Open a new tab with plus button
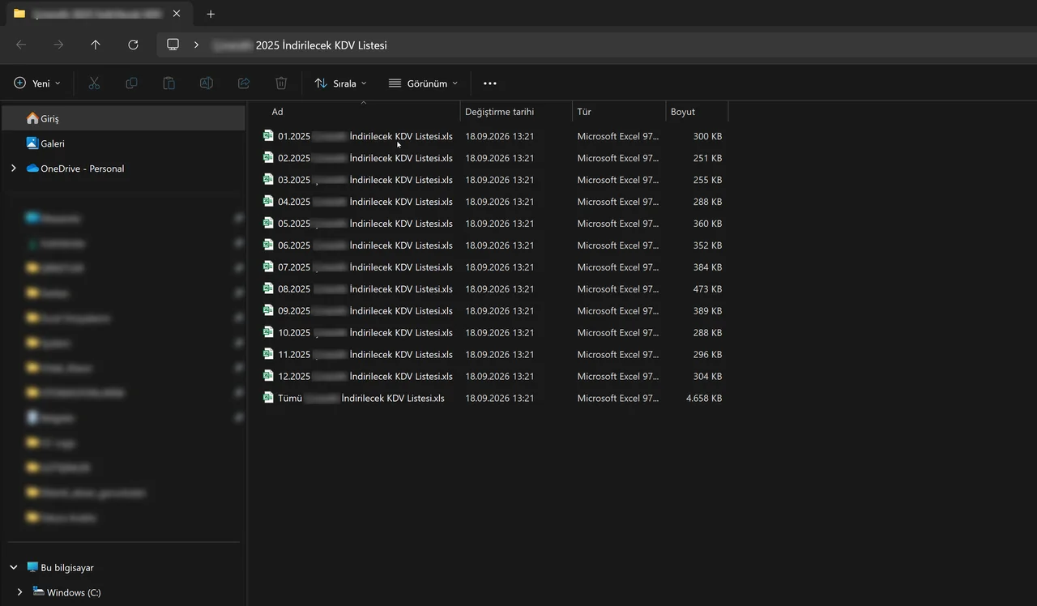Screen dimensions: 1037x606 tap(211, 14)
